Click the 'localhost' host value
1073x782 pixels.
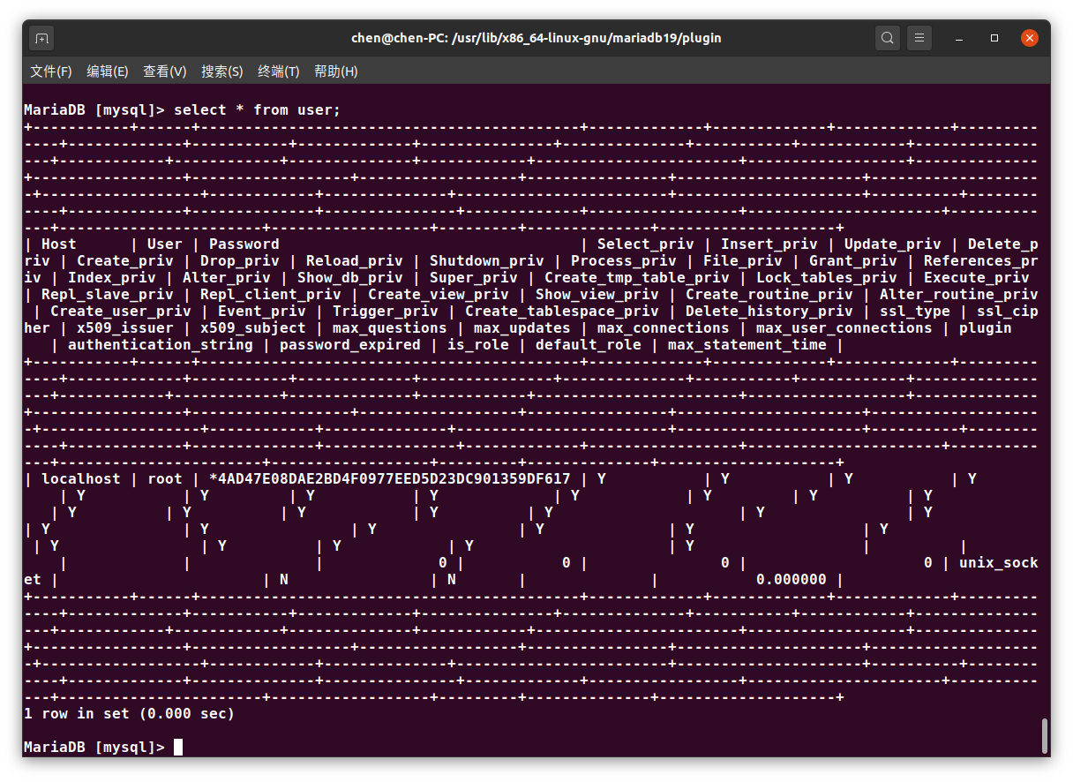pos(81,479)
